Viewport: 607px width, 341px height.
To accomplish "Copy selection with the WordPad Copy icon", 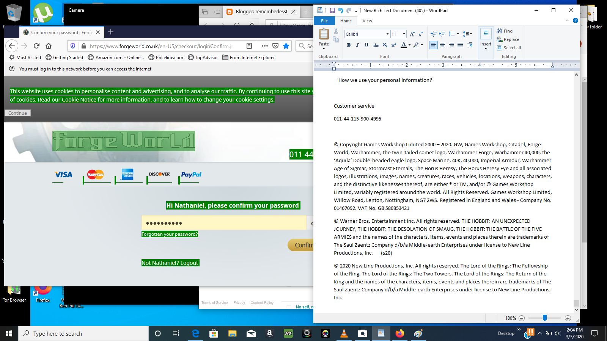I will tap(336, 39).
